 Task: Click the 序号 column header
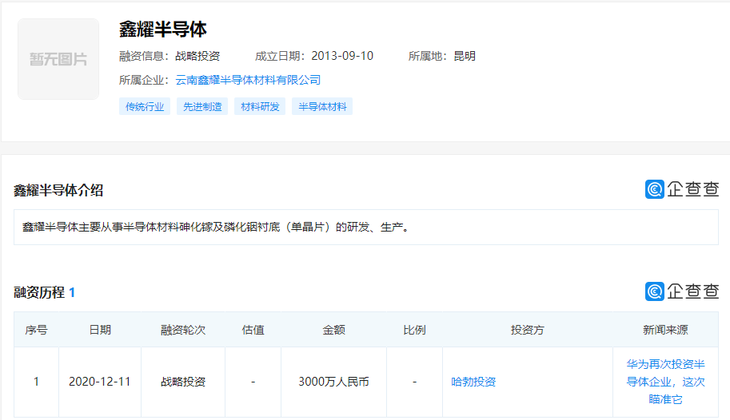tap(36, 330)
